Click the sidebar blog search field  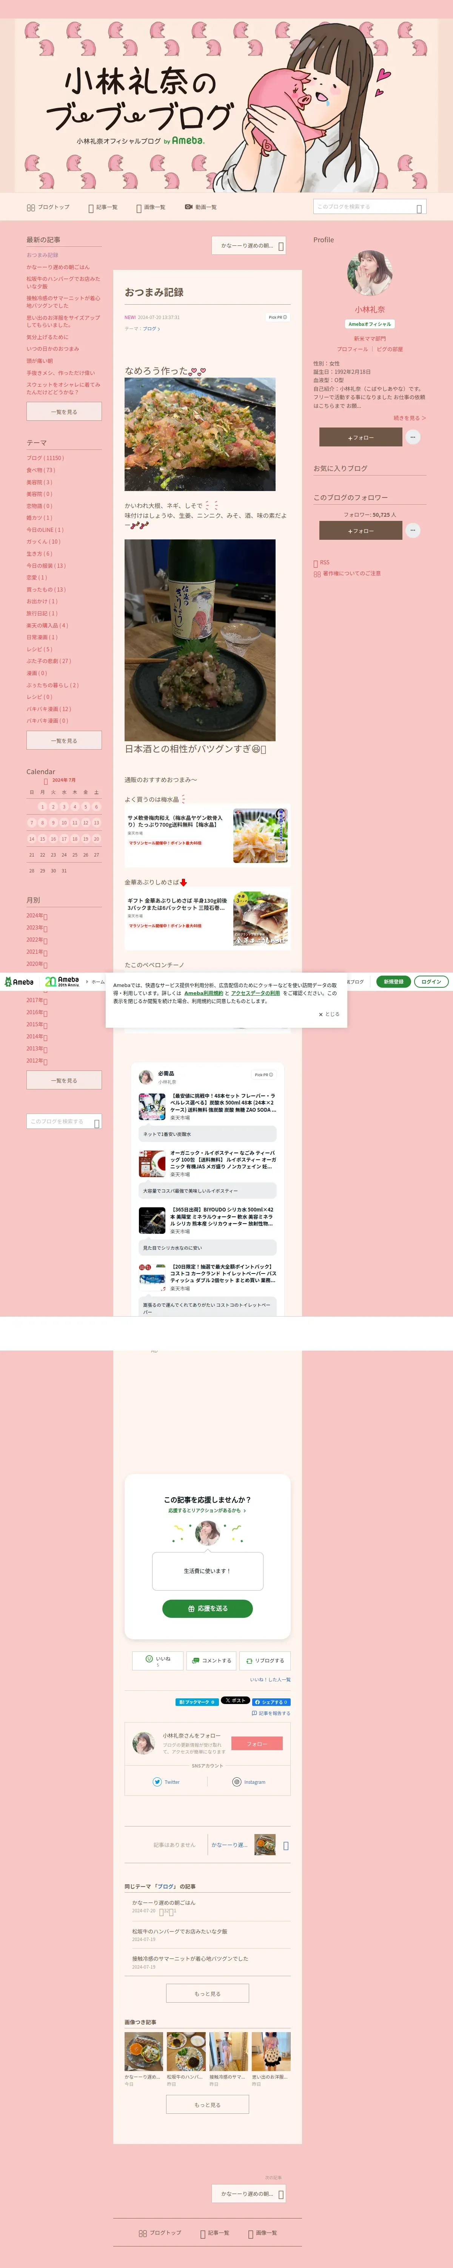tap(64, 1122)
